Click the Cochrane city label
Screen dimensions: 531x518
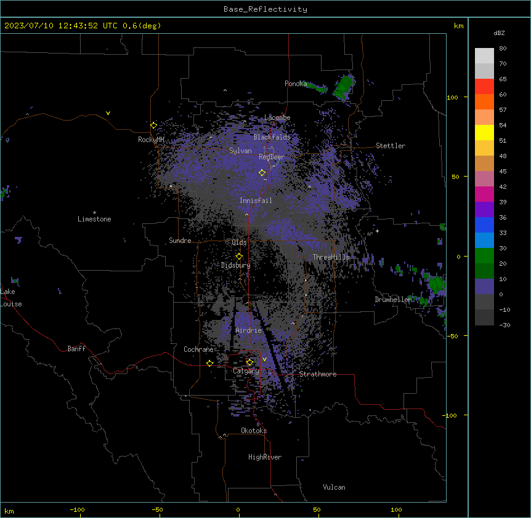[x=198, y=349]
